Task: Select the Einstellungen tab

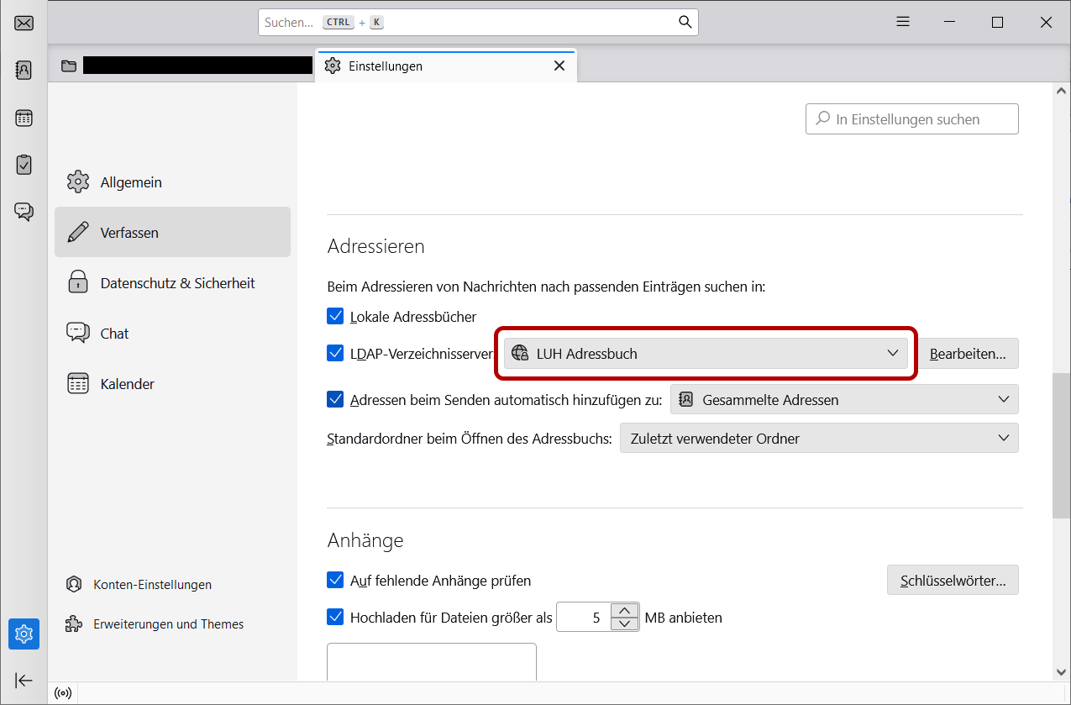Action: point(445,66)
